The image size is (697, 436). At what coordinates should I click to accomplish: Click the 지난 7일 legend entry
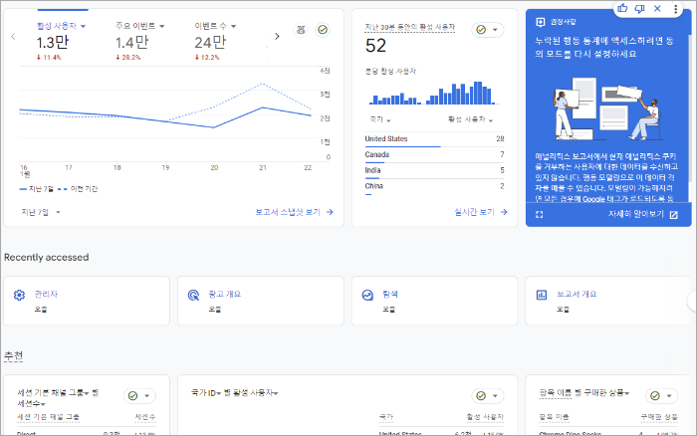(37, 189)
